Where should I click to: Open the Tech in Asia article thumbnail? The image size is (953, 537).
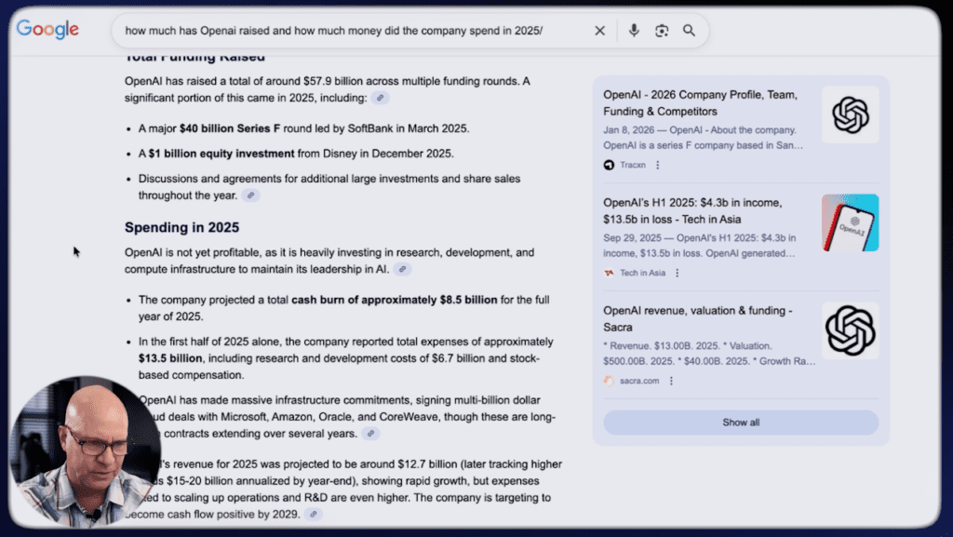(x=850, y=223)
